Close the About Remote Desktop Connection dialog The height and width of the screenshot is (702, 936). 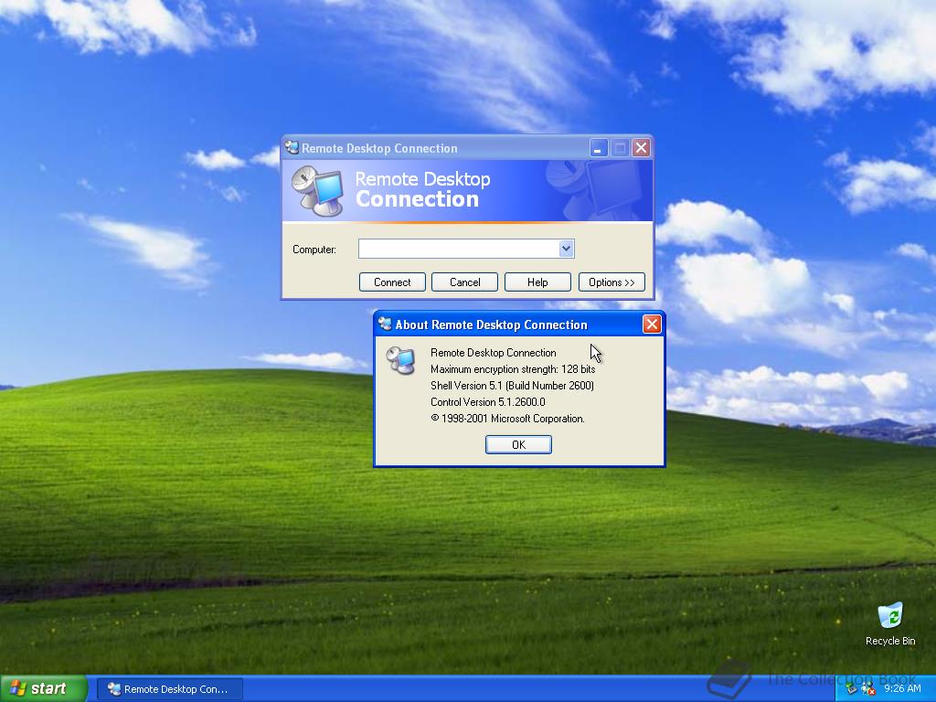point(651,324)
